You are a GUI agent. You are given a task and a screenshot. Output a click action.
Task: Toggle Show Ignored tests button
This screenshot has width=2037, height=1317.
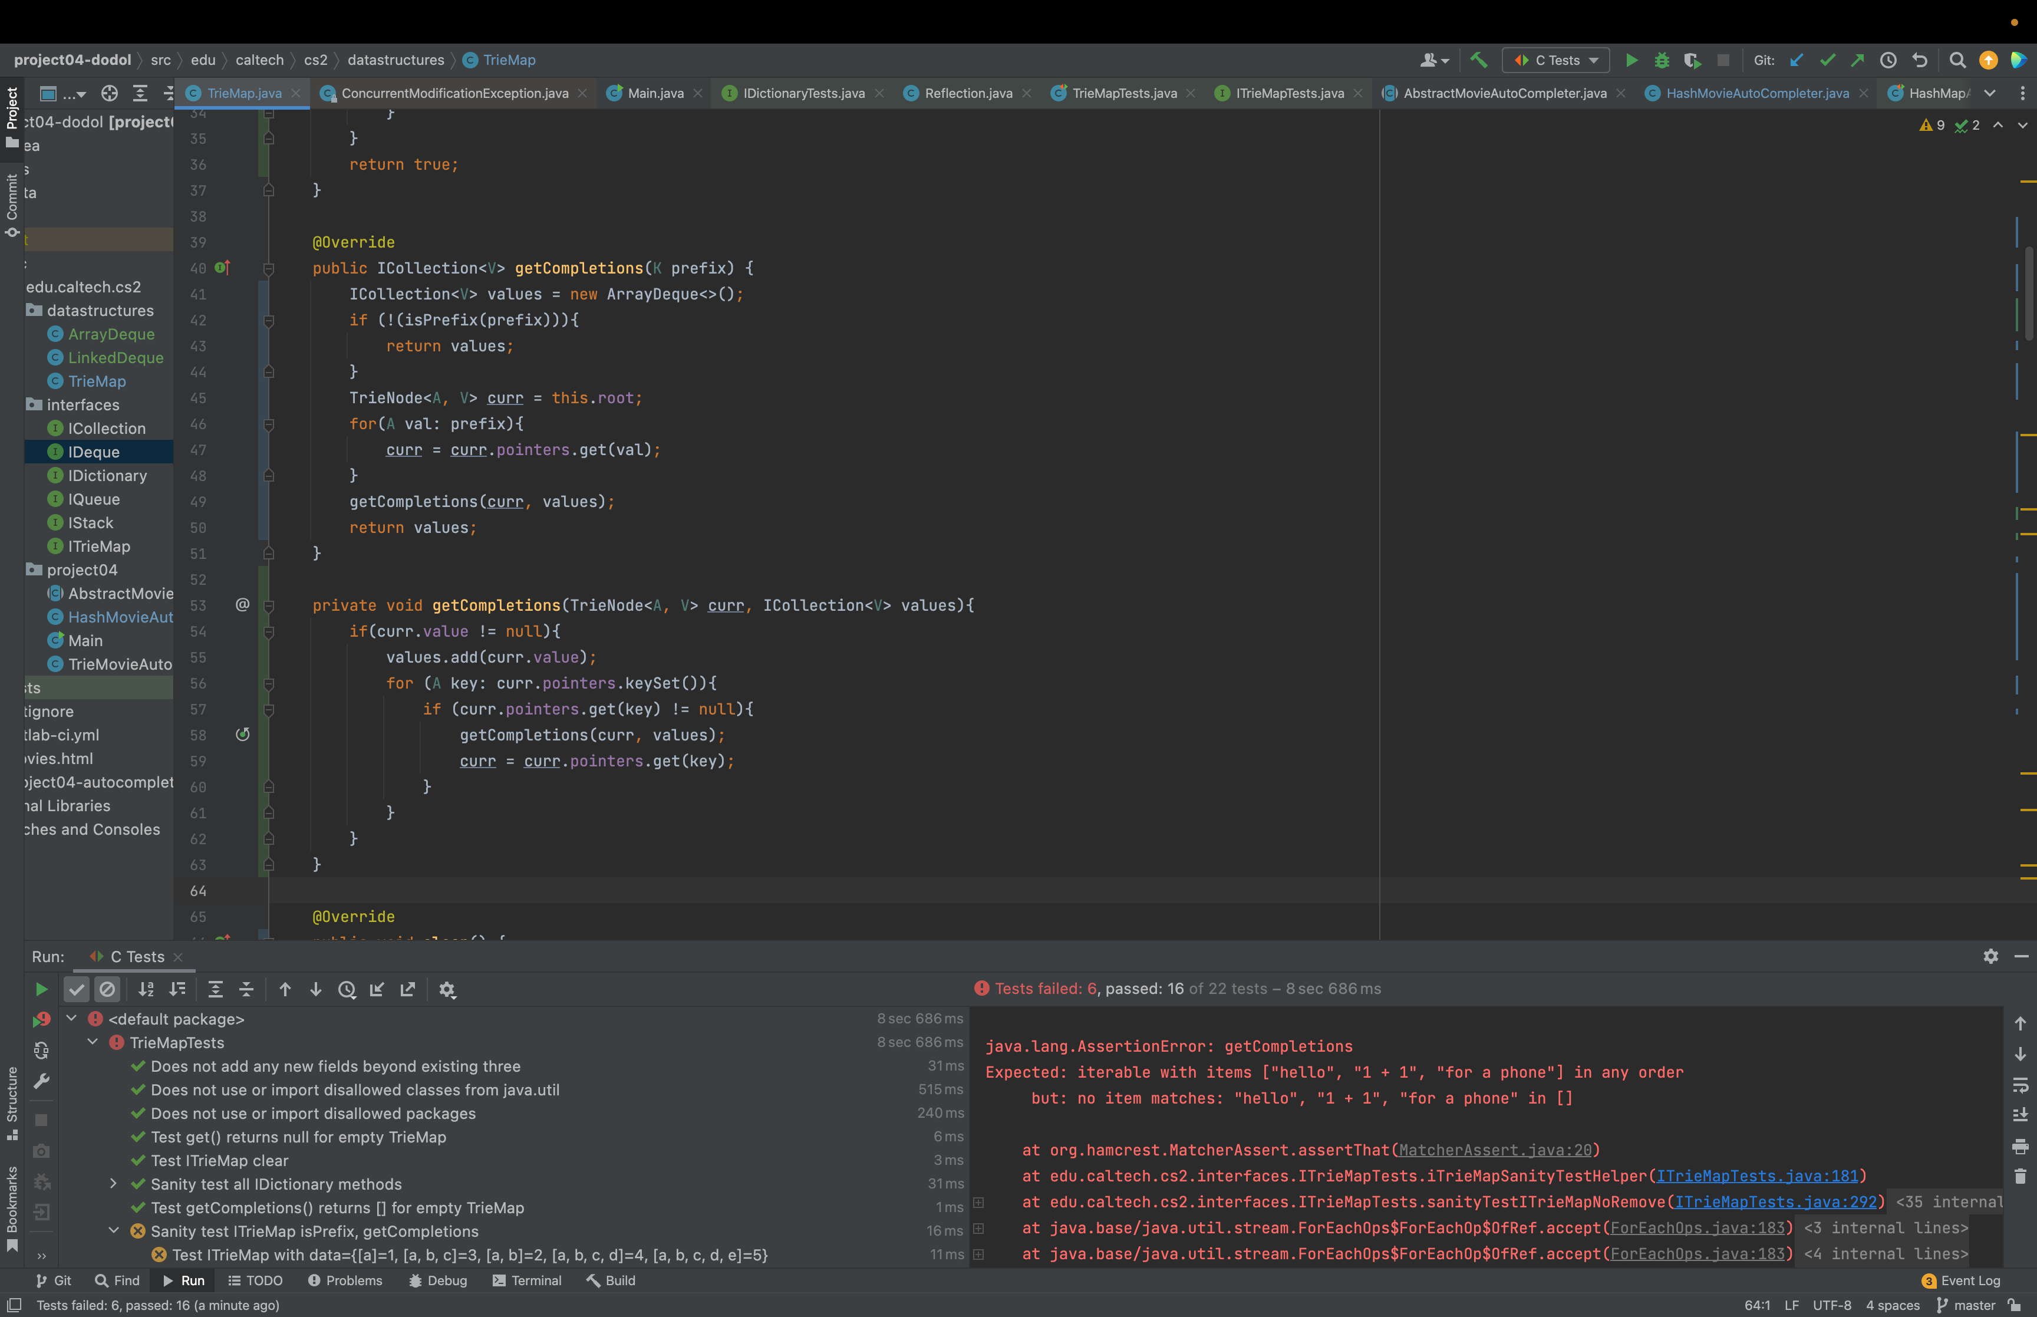(107, 989)
